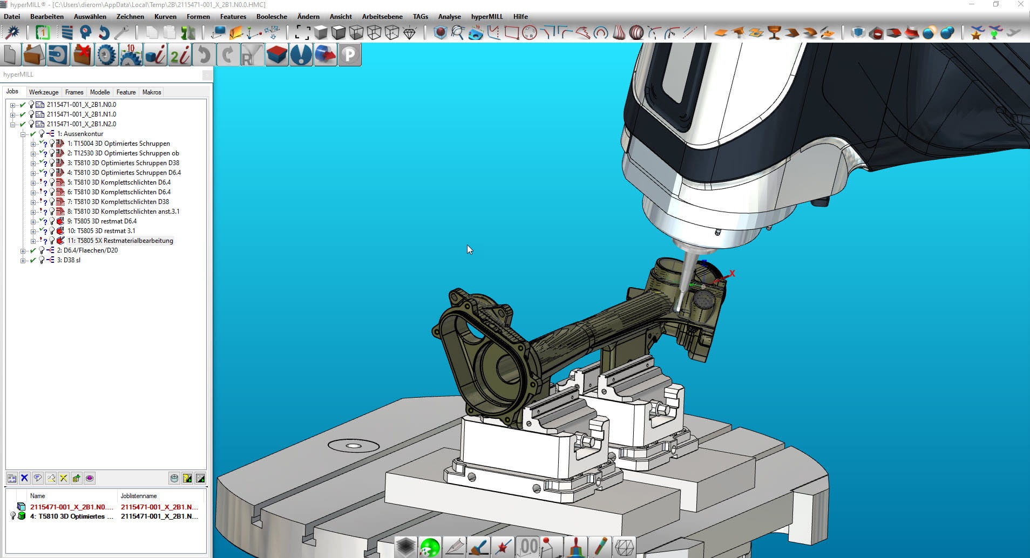Click the blue circle exclamation mark icon
Viewport: 1030px width, 558px height.
pos(301,55)
